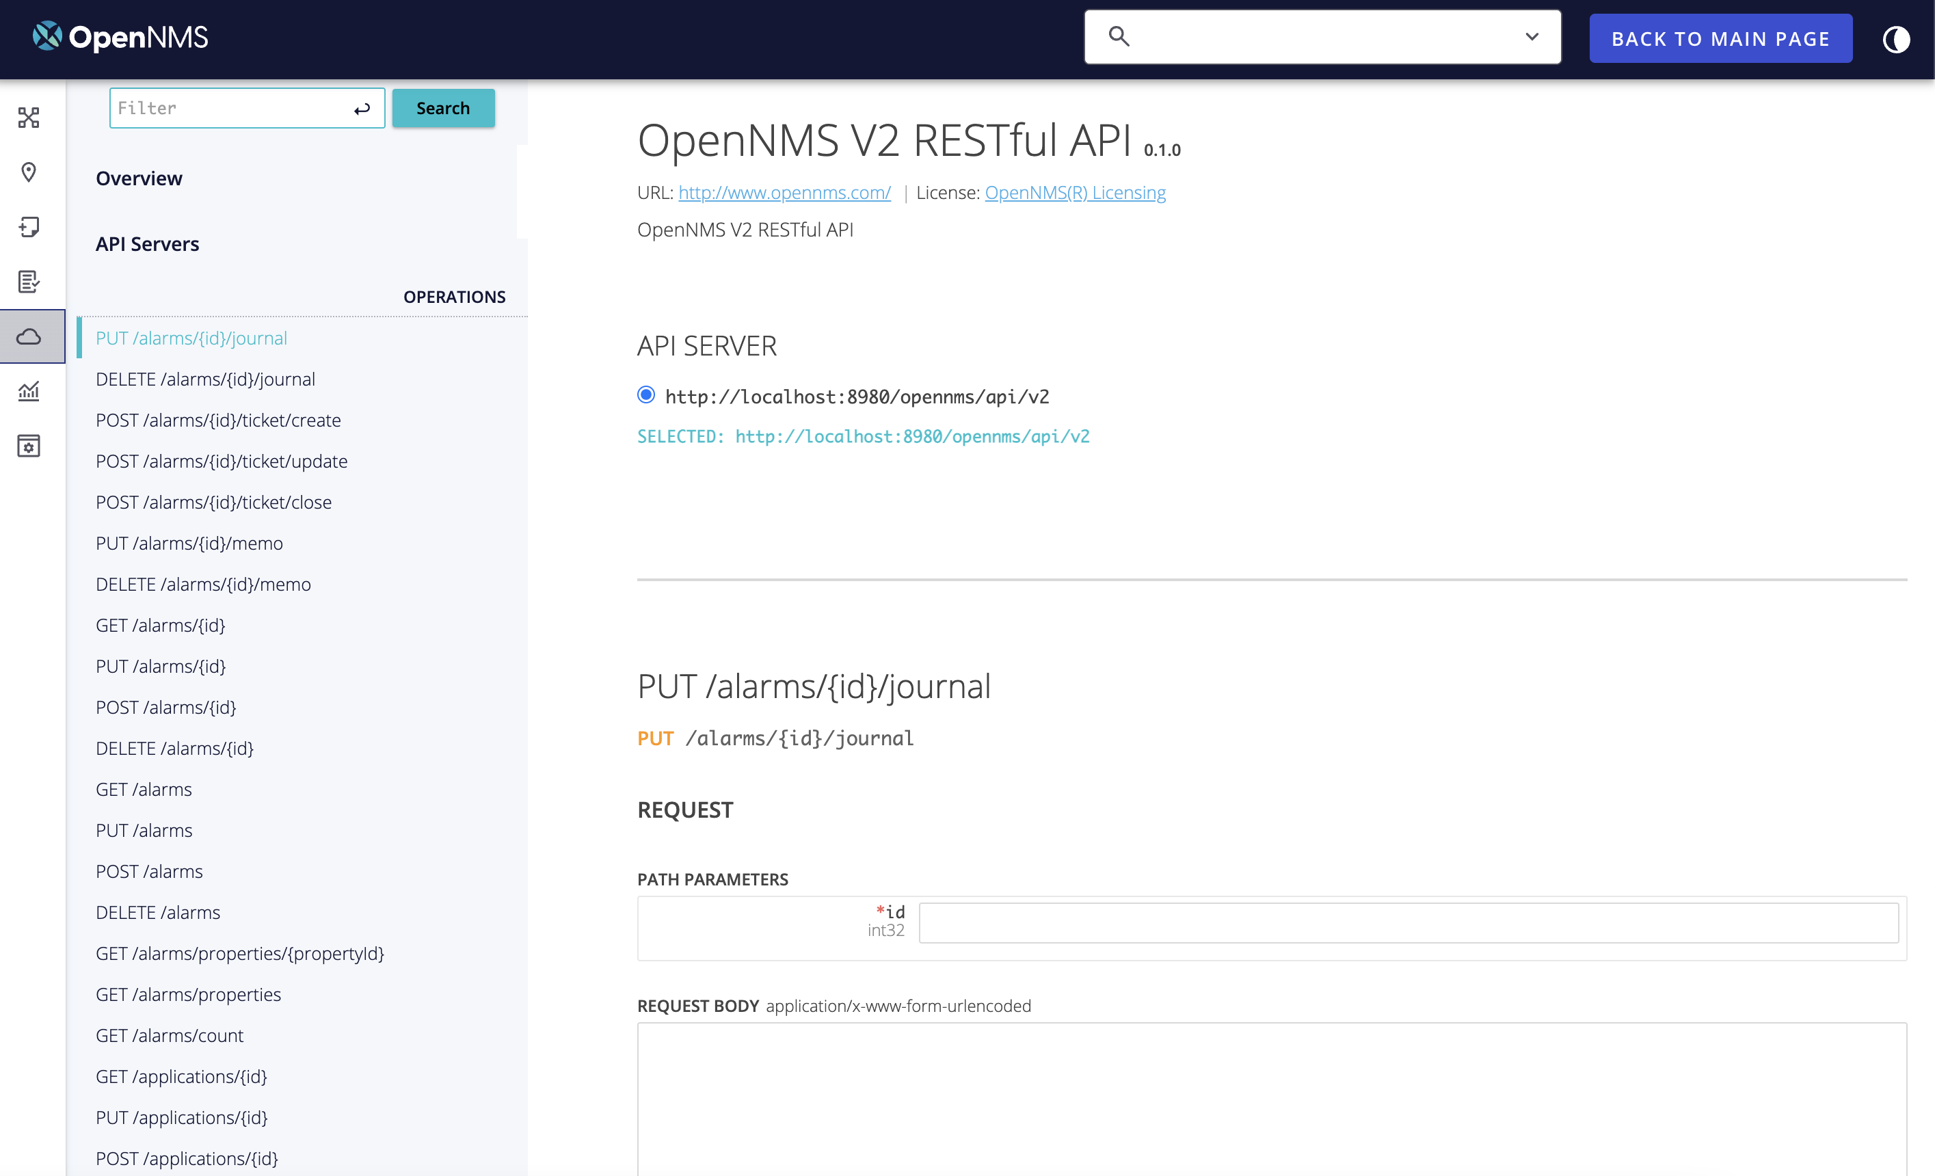Open the search bar dropdown chevron

coord(1530,36)
